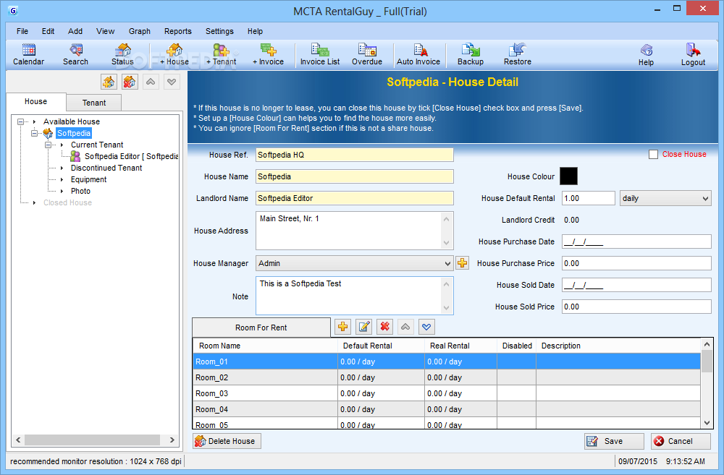
Task: Tick the Close House checkbox
Action: (653, 155)
